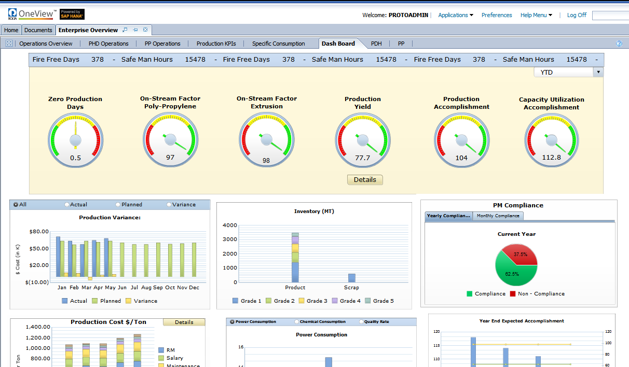Image resolution: width=629 pixels, height=367 pixels.
Task: Click the Powered by SAP HANA badge
Action: coord(72,14)
